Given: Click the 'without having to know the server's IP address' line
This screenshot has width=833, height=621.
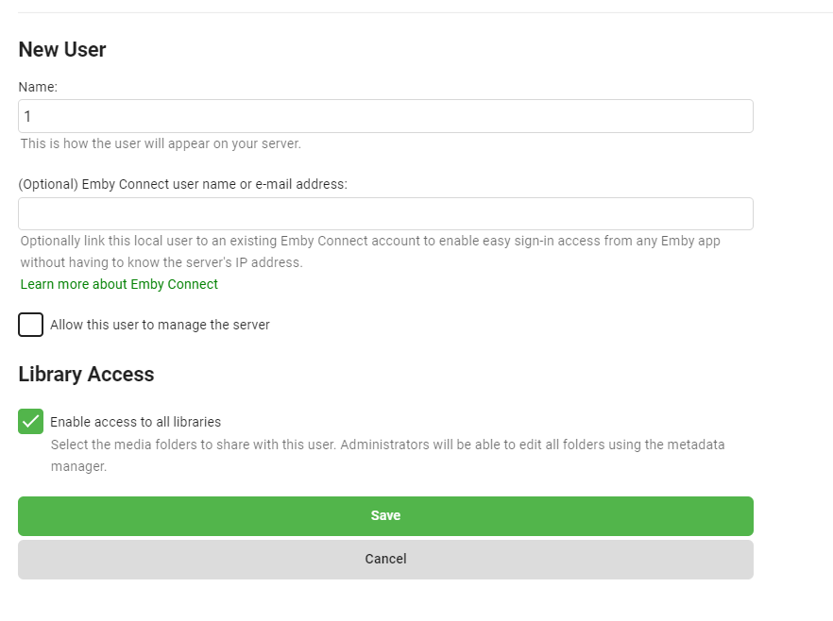Looking at the screenshot, I should pyautogui.click(x=161, y=262).
